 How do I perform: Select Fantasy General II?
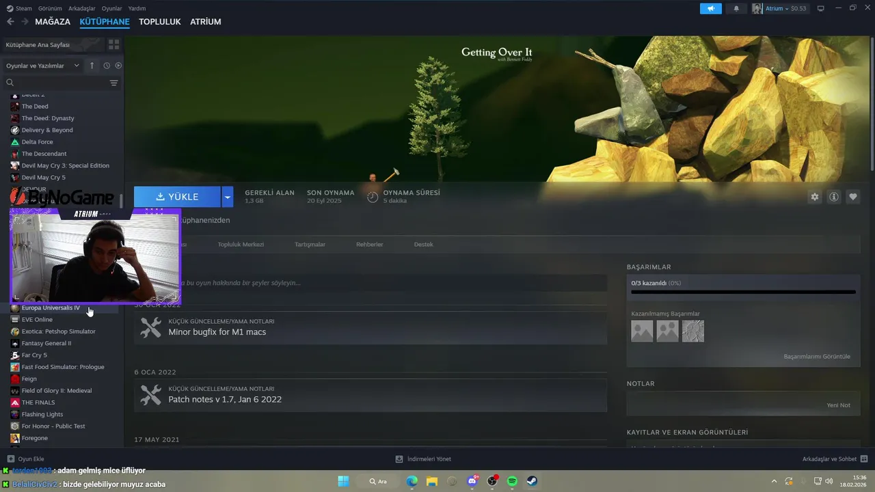pos(46,343)
